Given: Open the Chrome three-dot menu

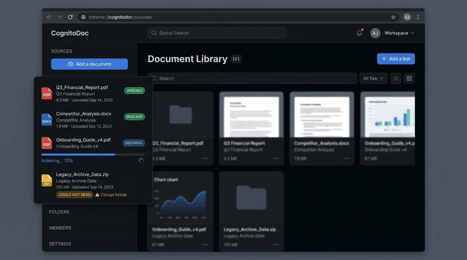Looking at the screenshot, I should (418, 17).
